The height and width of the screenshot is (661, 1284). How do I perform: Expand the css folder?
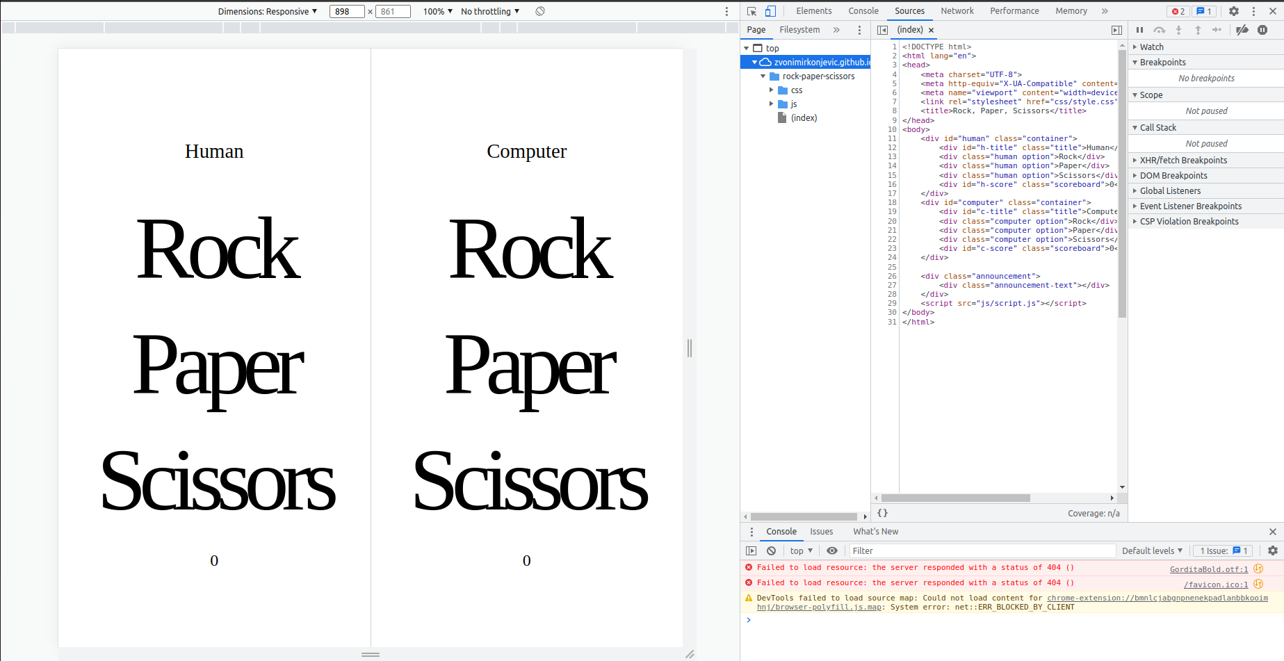pos(772,90)
